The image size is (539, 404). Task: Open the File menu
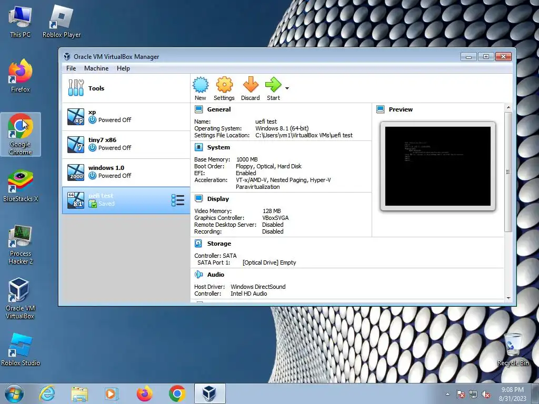(x=71, y=68)
